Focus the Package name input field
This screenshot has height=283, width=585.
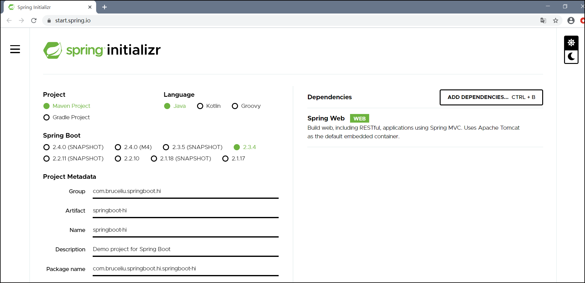click(186, 269)
